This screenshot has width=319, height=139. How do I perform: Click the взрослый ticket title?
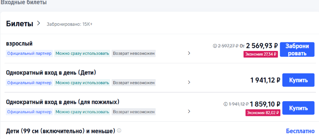tap(19, 44)
